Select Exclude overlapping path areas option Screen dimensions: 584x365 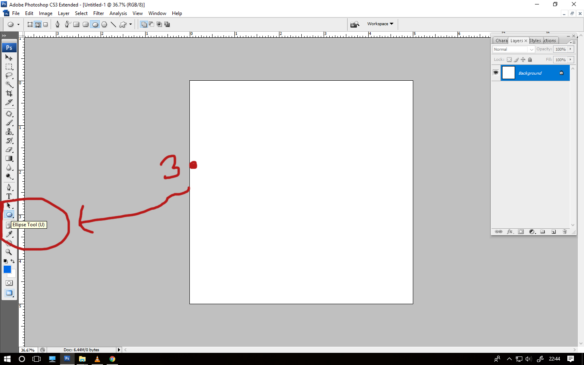click(167, 24)
